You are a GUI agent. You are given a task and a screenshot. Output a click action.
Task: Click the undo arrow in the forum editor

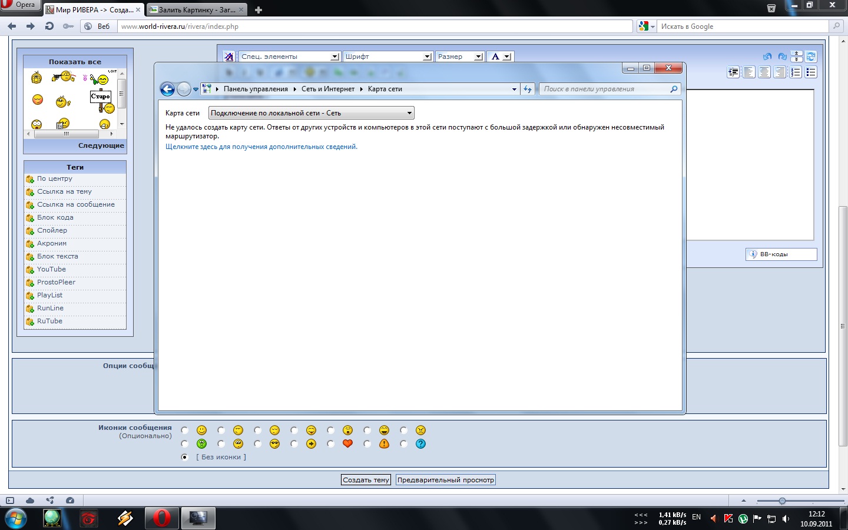click(x=767, y=57)
